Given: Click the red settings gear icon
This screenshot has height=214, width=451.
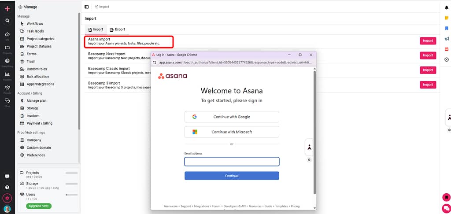Looking at the screenshot, I should 7,198.
